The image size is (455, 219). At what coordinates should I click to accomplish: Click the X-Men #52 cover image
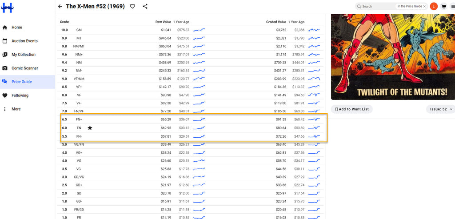pos(393,57)
